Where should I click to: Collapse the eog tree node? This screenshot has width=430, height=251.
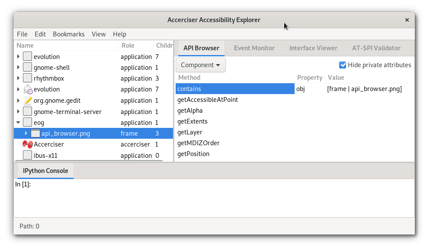pyautogui.click(x=18, y=123)
